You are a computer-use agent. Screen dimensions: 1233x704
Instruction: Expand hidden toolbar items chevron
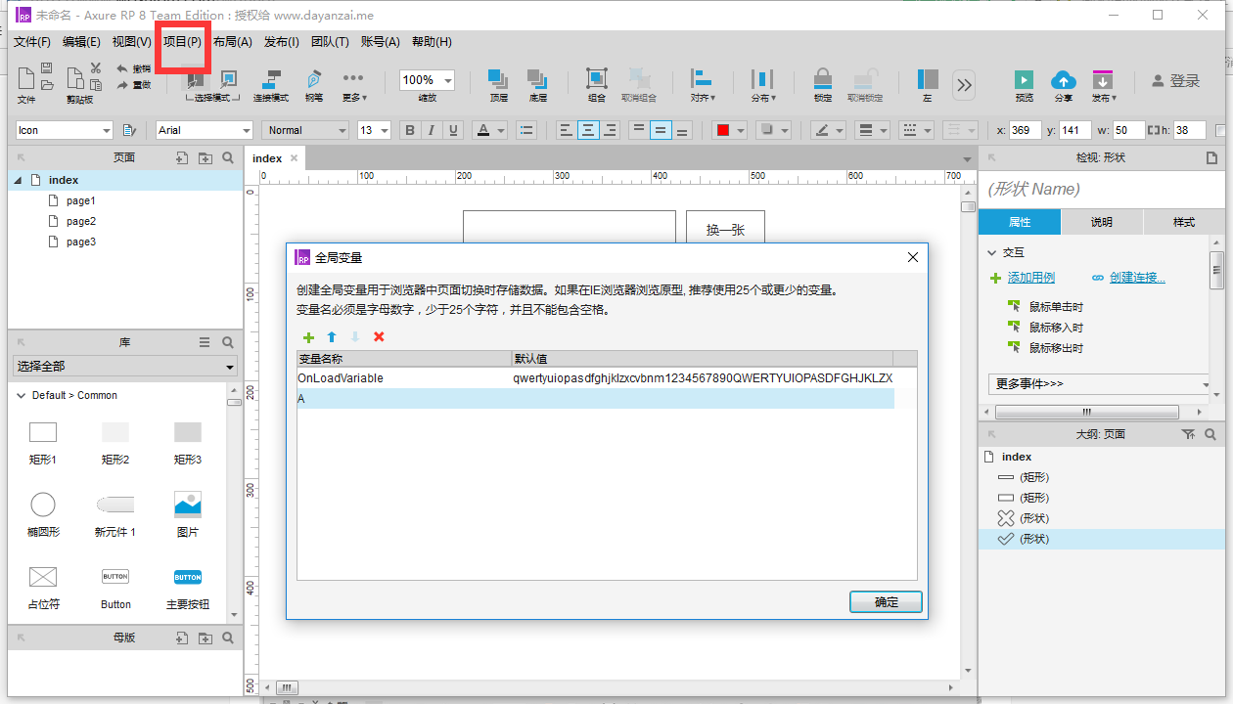click(965, 85)
